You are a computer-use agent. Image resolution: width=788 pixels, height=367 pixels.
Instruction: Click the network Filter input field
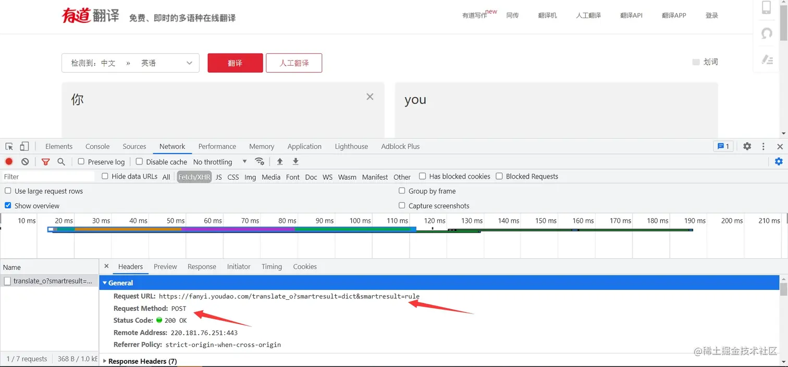coord(48,176)
